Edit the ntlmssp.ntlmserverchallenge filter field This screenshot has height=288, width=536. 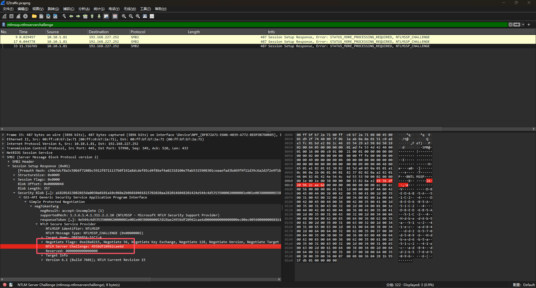(x=257, y=25)
